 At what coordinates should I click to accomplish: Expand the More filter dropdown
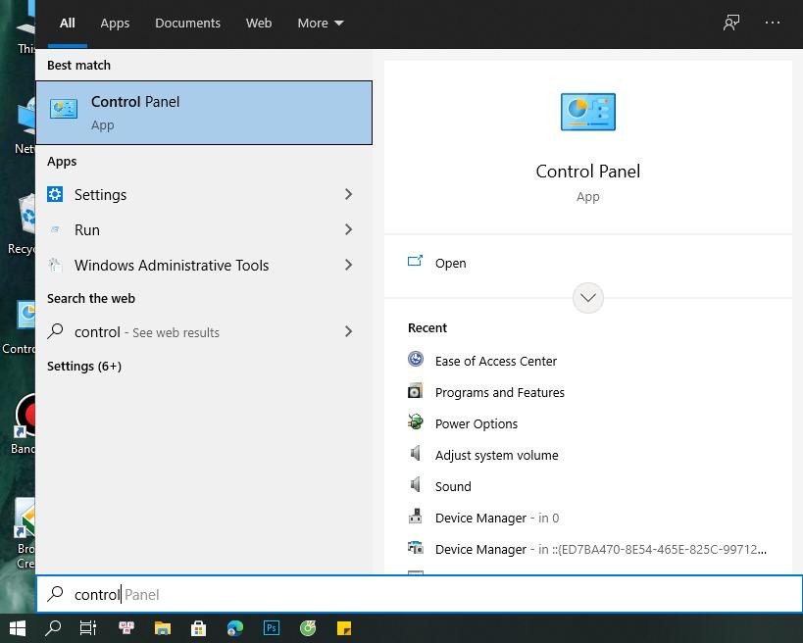320,23
